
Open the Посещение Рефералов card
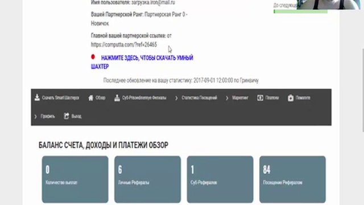(x=292, y=179)
